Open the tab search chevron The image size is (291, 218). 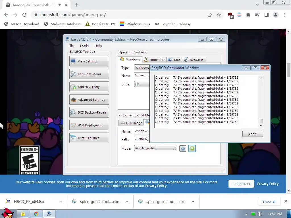click(257, 5)
